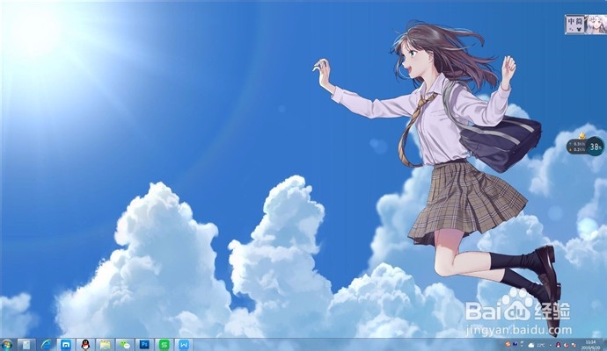Open the Windows Start menu orb
The width and height of the screenshot is (607, 351).
(x=6, y=345)
